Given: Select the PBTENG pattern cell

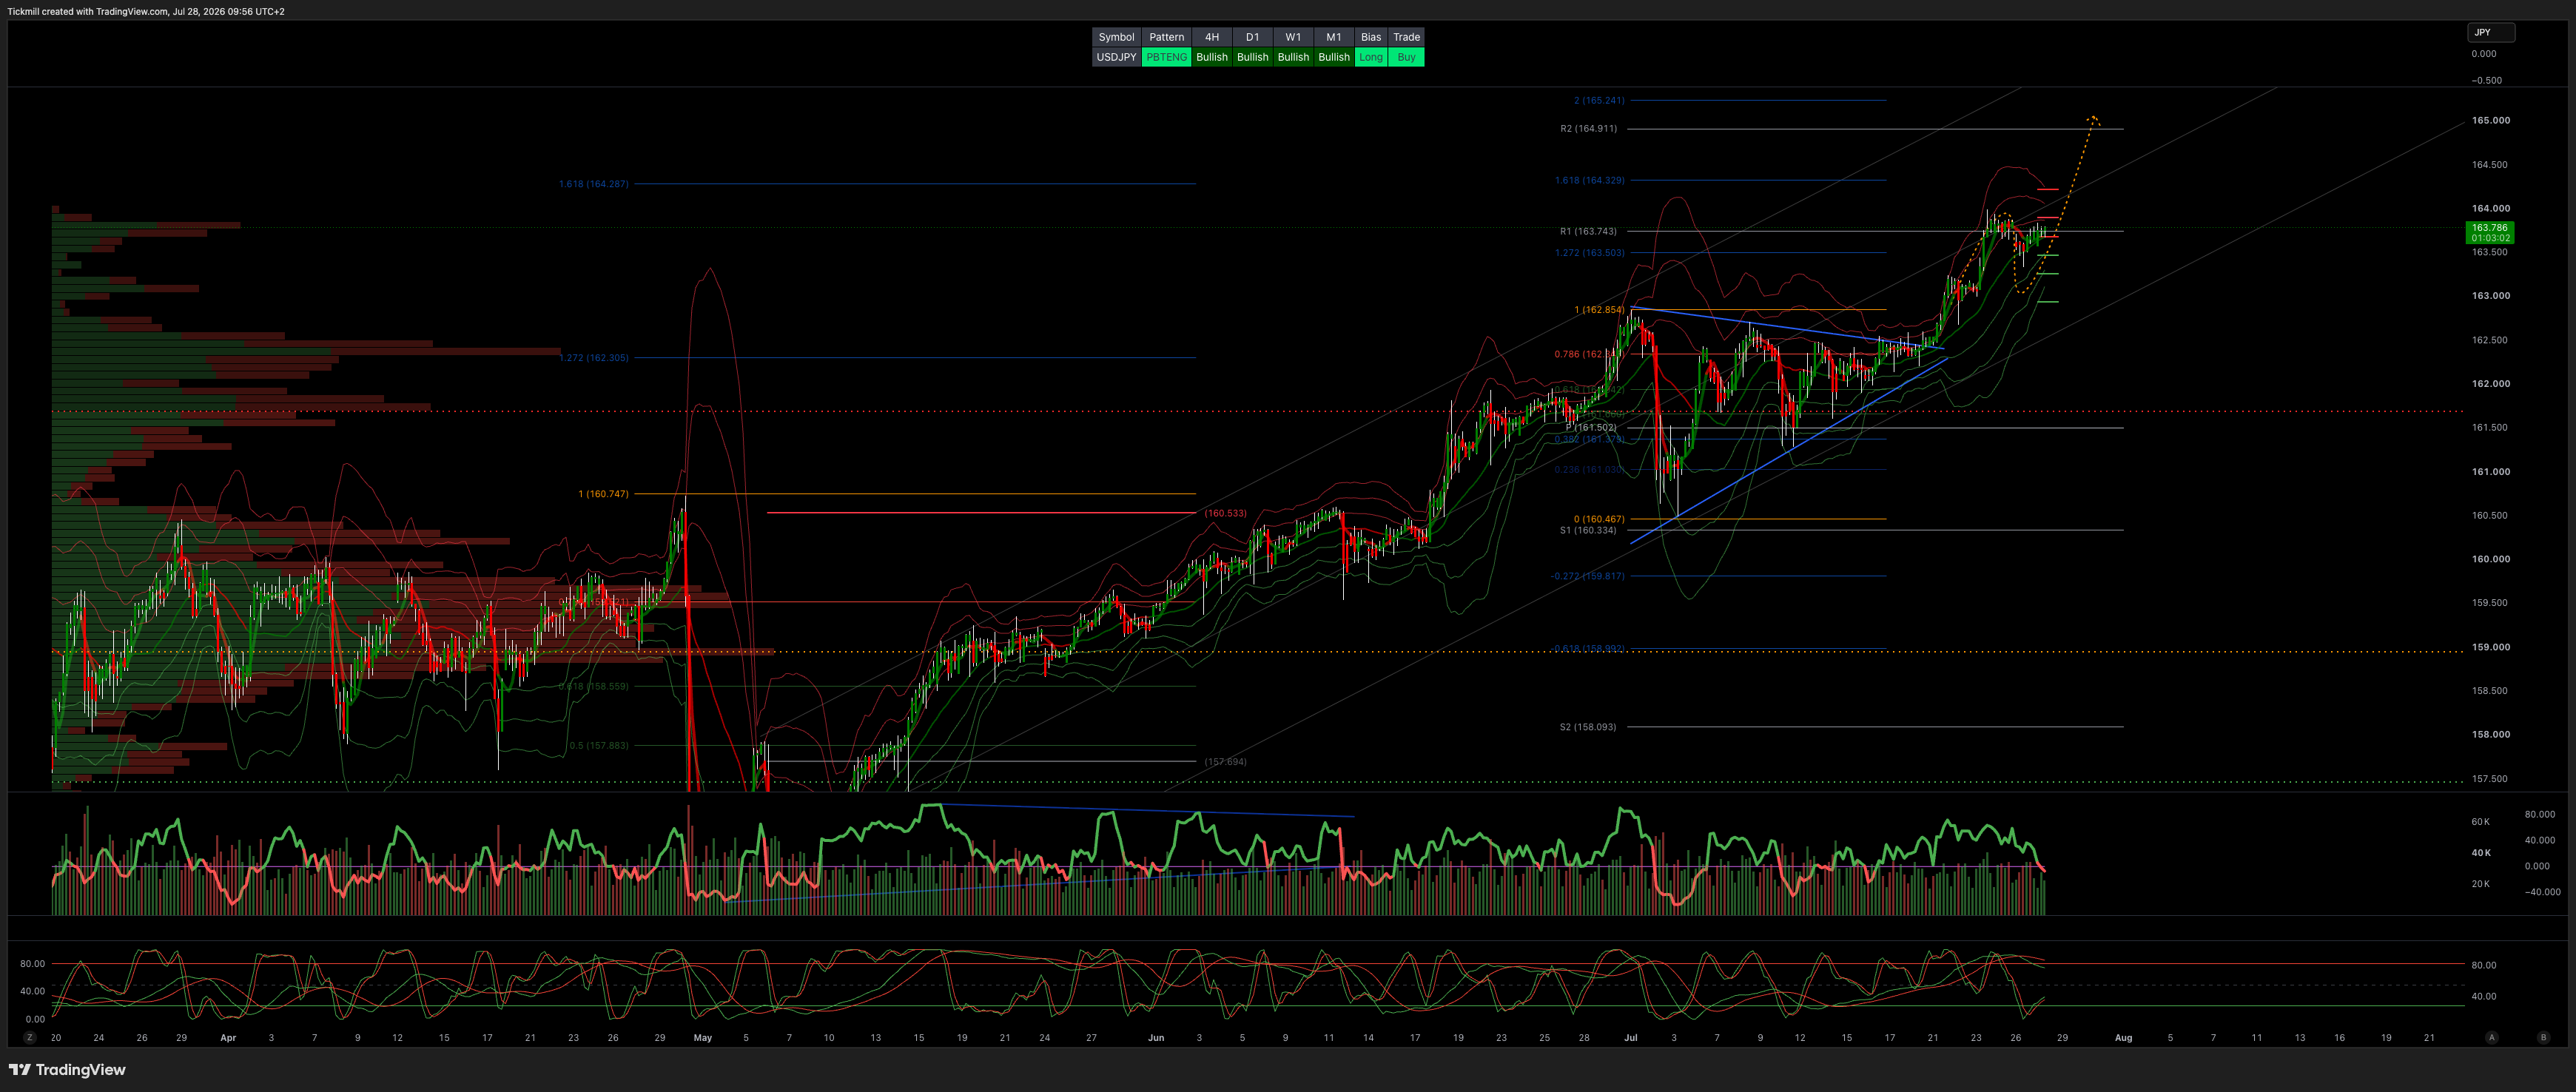Looking at the screenshot, I should (1166, 57).
